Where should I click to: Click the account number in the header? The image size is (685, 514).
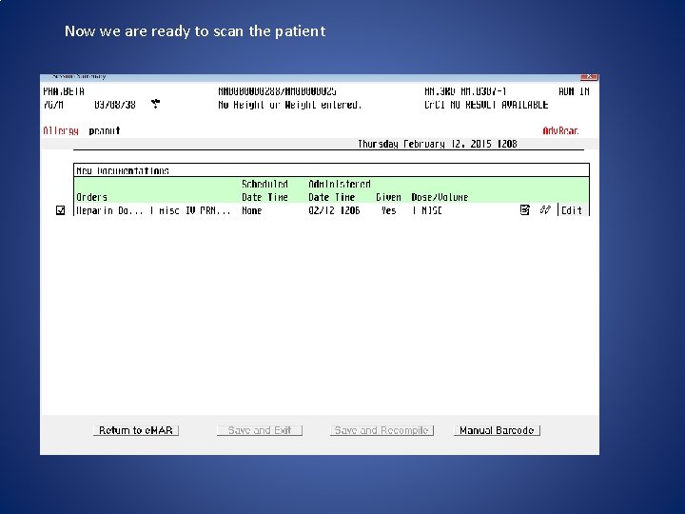point(278,91)
